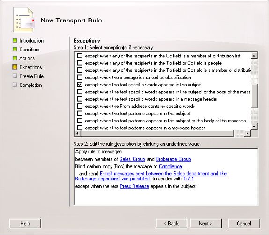Click the horizontal scrollbar thumb below exceptions
Screen dimensions: 269x235
pos(157,133)
